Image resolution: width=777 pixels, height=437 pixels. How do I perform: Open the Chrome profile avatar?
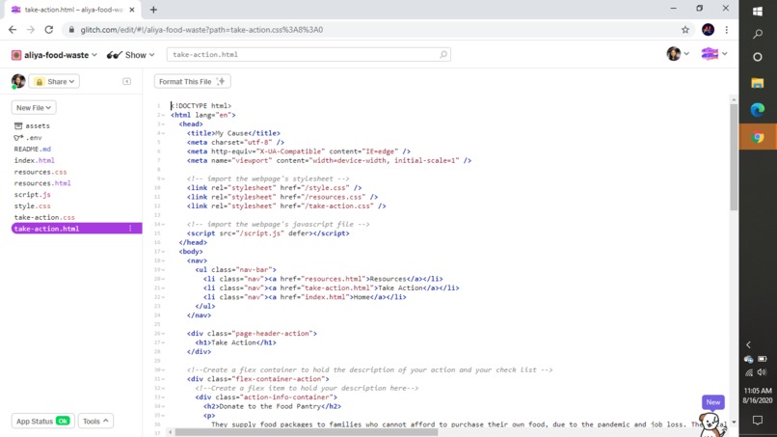(x=709, y=30)
